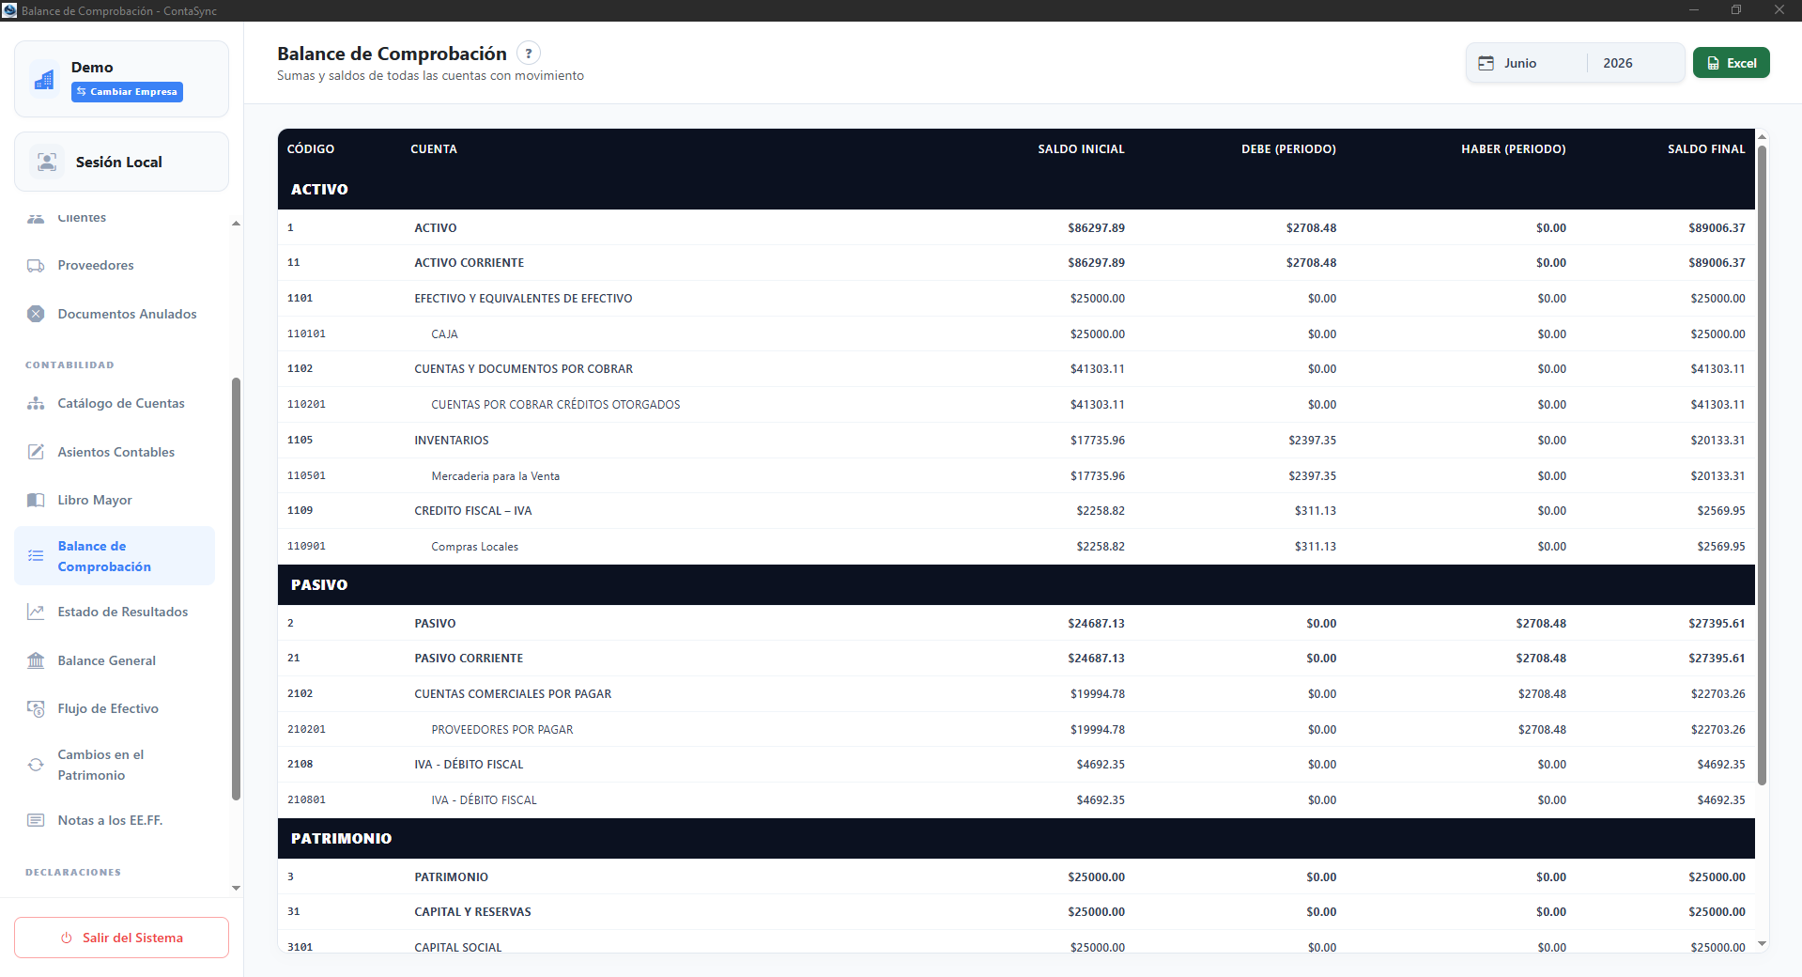Image resolution: width=1802 pixels, height=977 pixels.
Task: Click the Sesión Local user avatar icon
Action: pyautogui.click(x=47, y=162)
